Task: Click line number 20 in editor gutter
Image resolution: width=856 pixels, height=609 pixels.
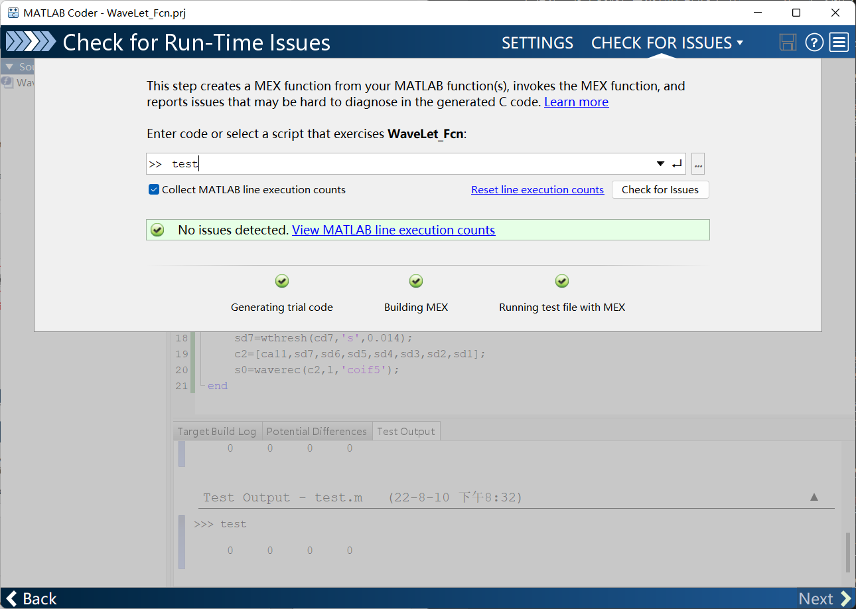Action: (182, 370)
